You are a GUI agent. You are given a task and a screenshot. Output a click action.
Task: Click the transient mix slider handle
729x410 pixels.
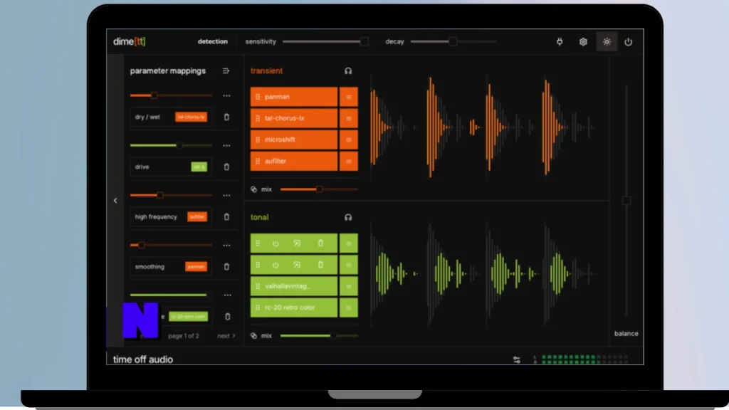[319, 189]
